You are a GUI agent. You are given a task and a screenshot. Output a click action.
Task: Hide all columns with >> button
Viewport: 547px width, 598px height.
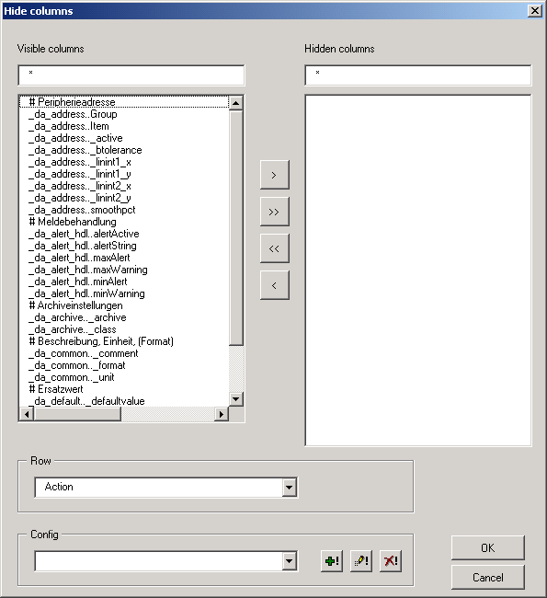click(275, 212)
